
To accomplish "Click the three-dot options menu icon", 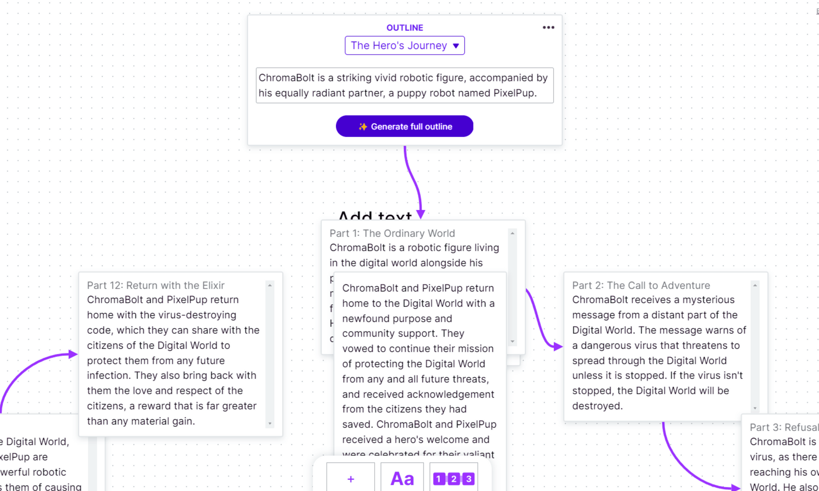I will (x=547, y=27).
